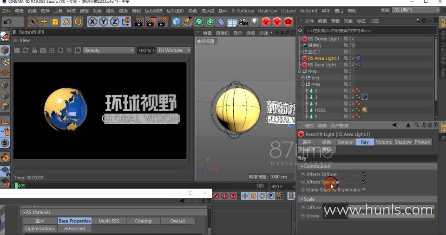Open the Spline Pen tool
Image resolution: width=446 pixels, height=235 pixels.
coord(187,22)
